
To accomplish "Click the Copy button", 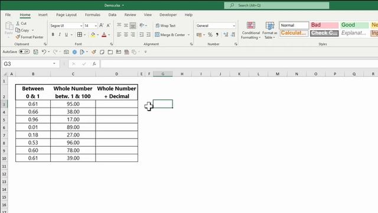I will (22, 30).
